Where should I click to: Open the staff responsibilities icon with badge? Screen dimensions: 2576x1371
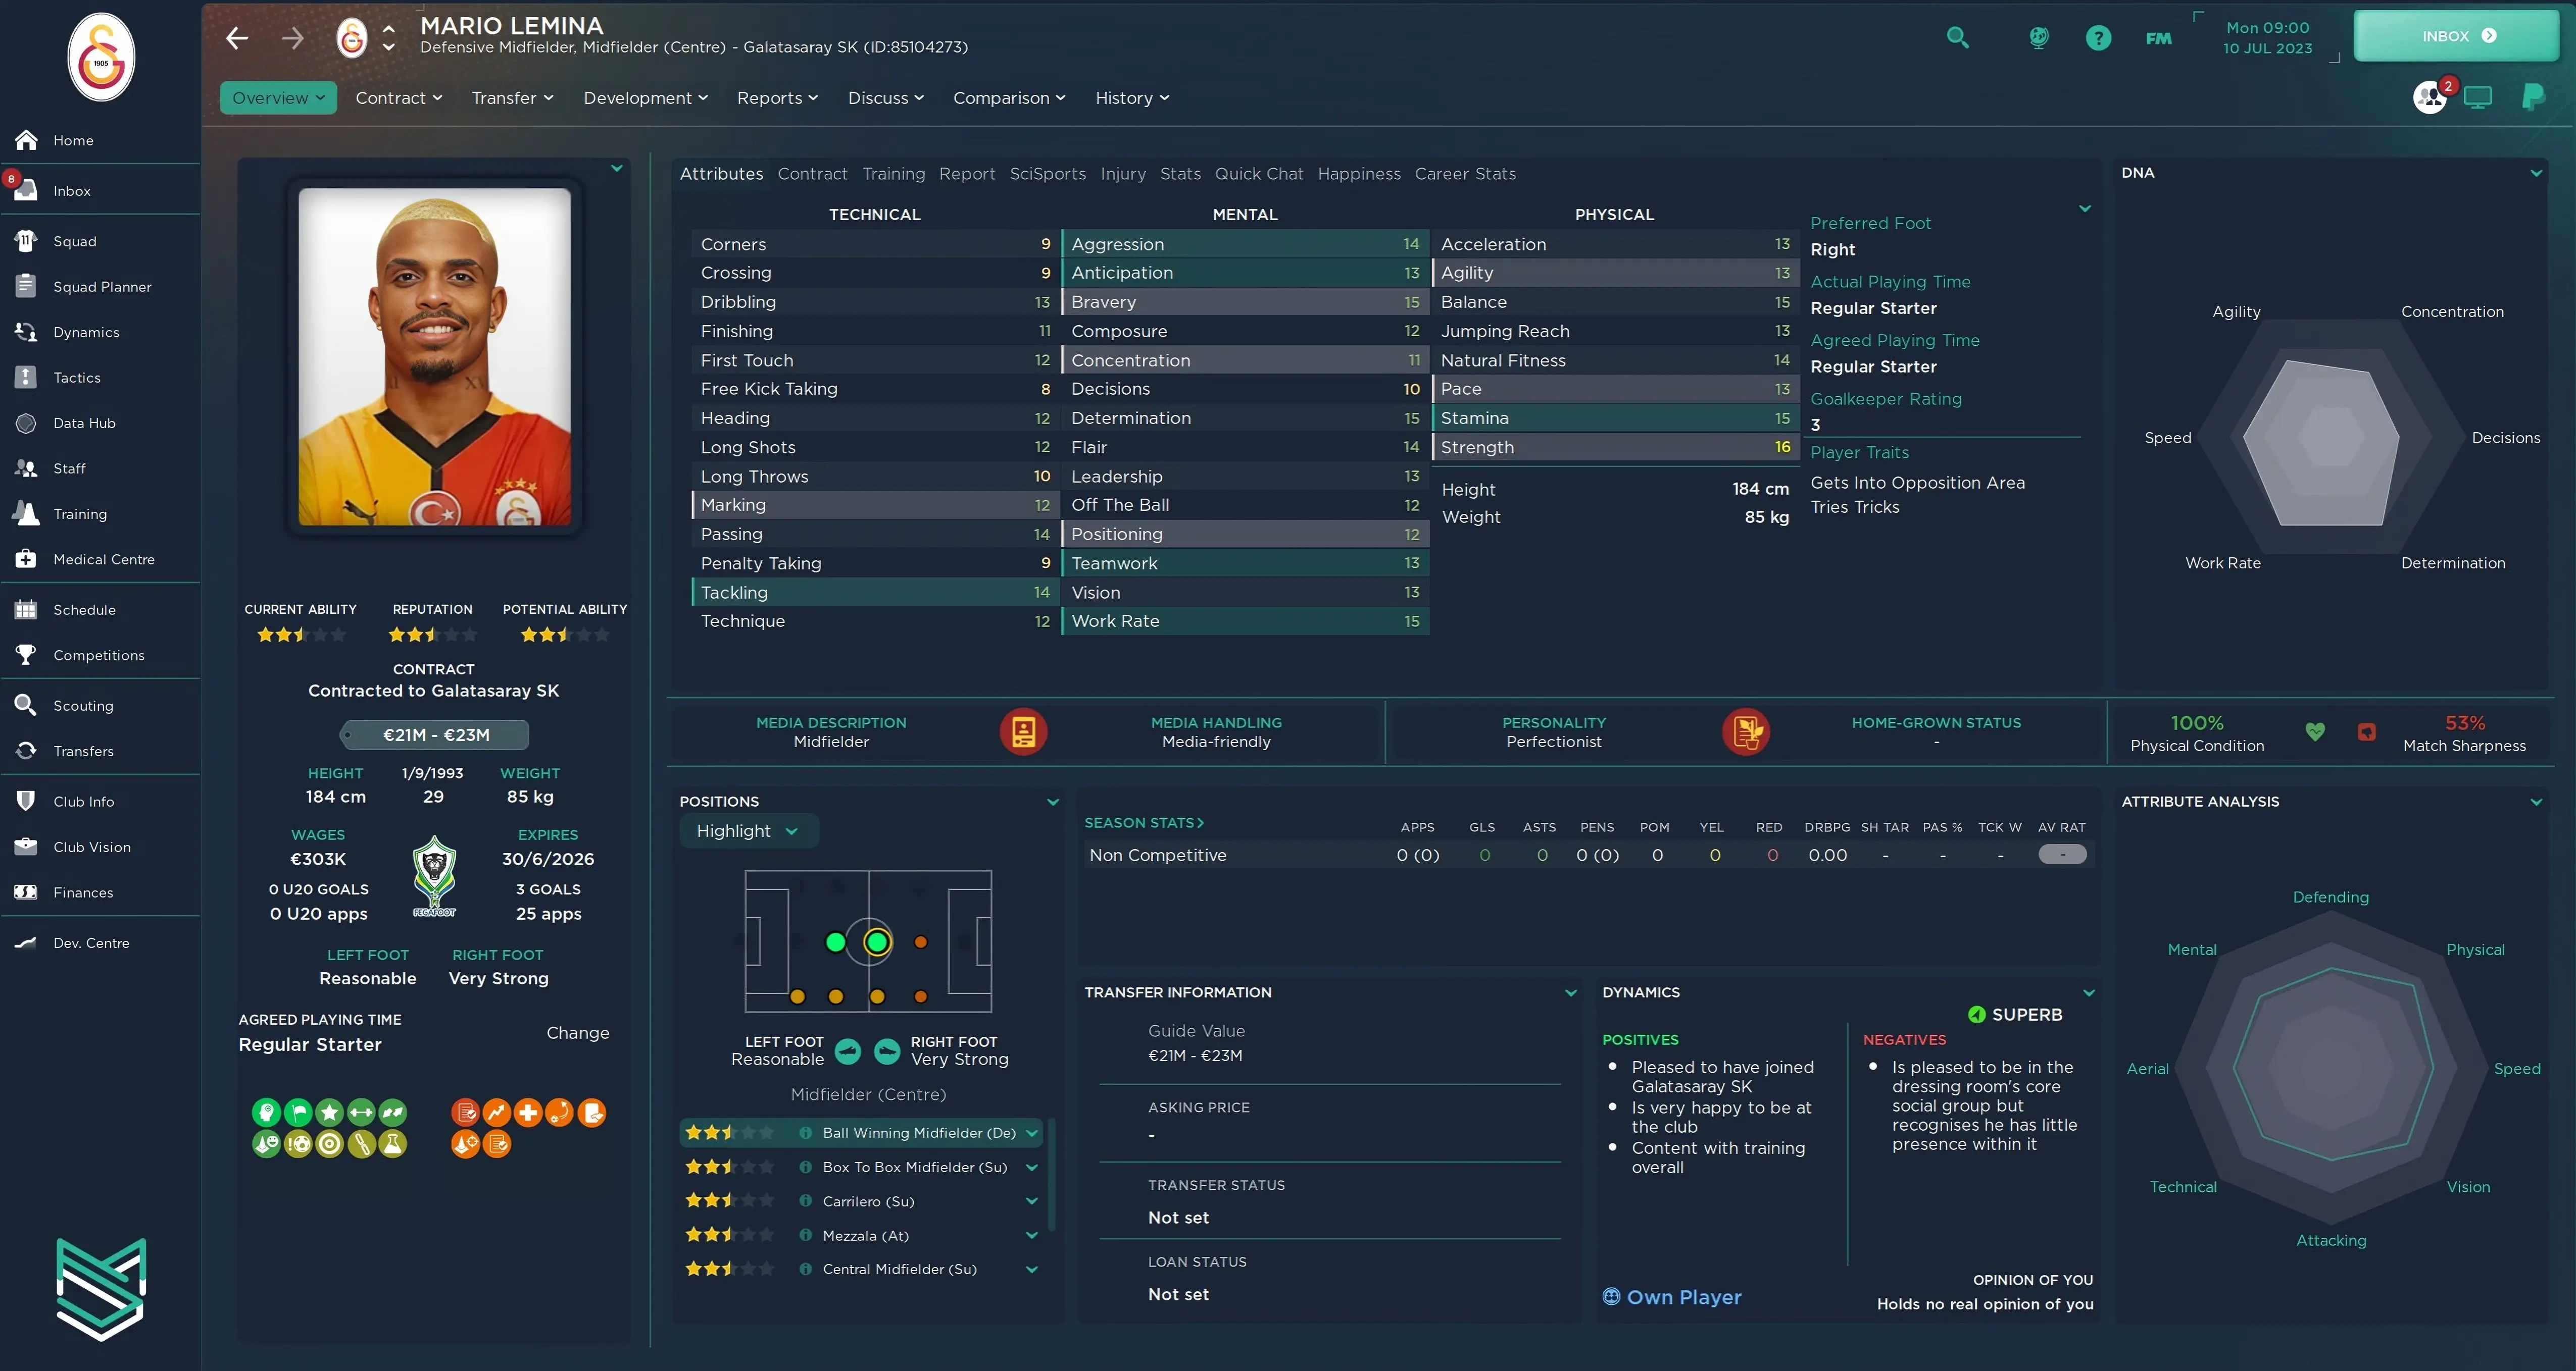click(x=2431, y=97)
